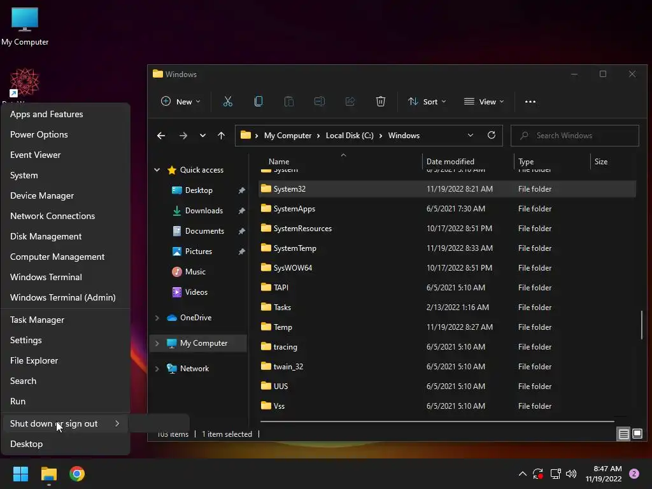Click the Paste clipboard icon

coord(289,101)
